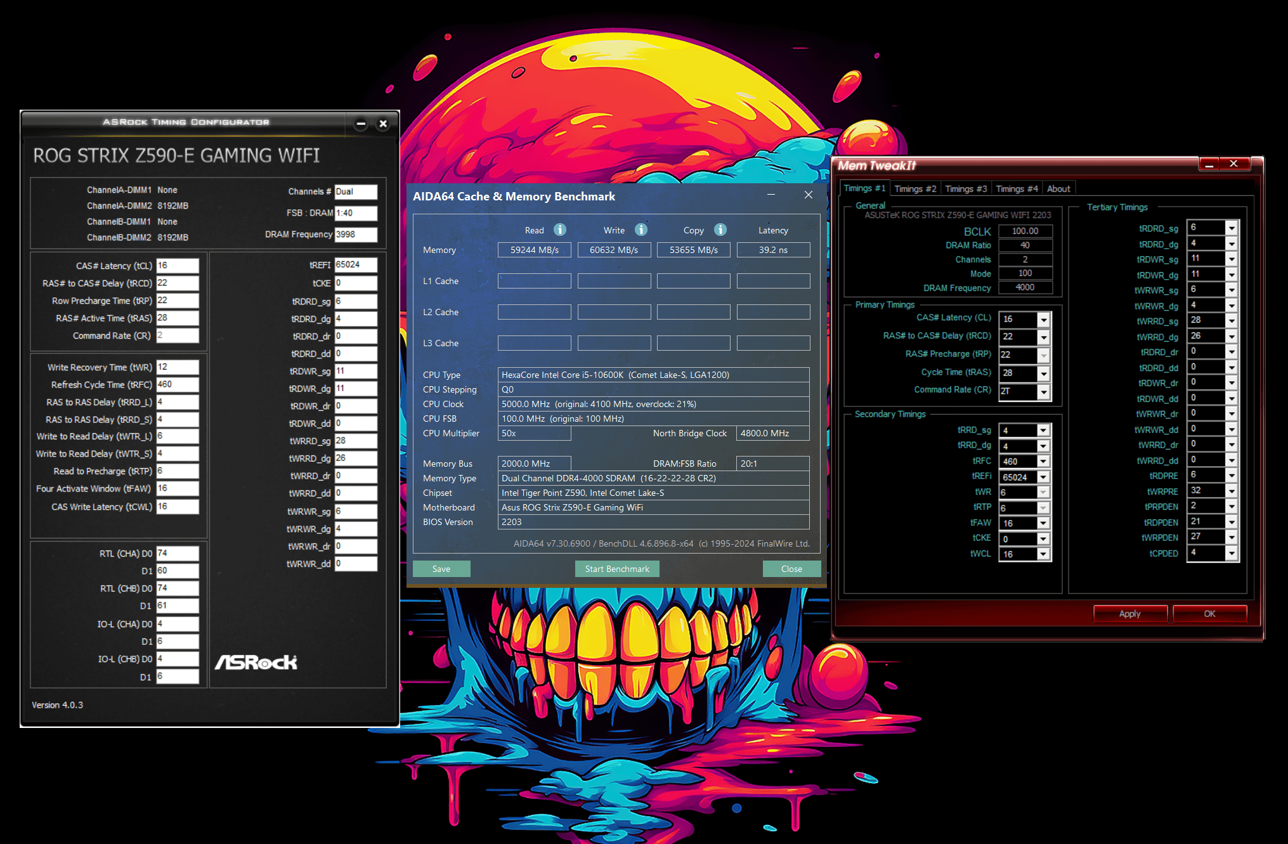The image size is (1288, 844).
Task: Close the MemTweakIt window with the X
Action: pyautogui.click(x=1233, y=164)
